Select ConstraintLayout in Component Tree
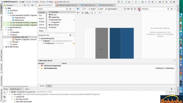Image resolution: width=183 pixels, height=103 pixels. pyautogui.click(x=47, y=38)
